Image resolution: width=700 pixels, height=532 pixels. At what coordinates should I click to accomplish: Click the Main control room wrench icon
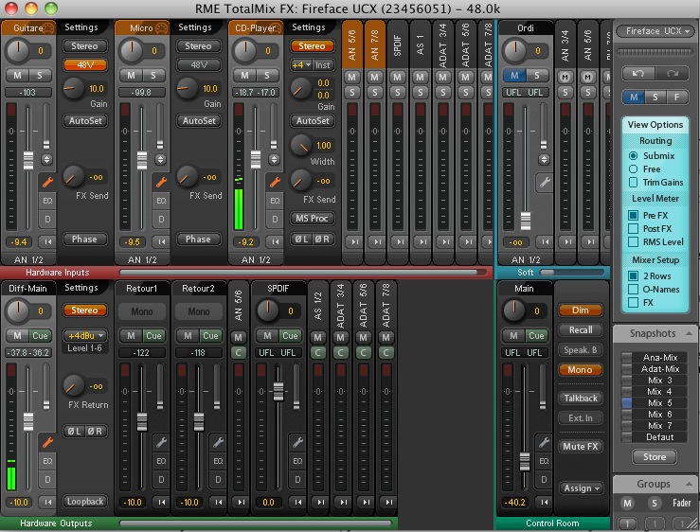544,442
